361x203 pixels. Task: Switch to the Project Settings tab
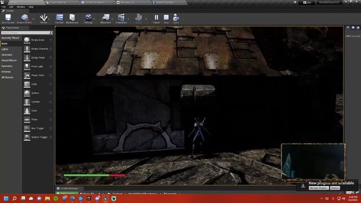click(x=58, y=2)
